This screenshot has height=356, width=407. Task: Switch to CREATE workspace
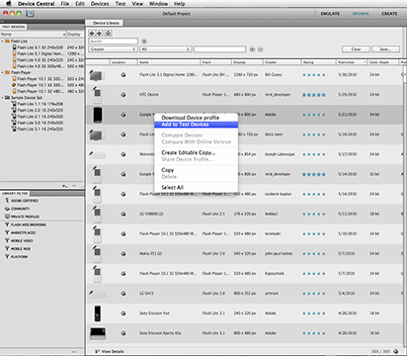click(389, 14)
